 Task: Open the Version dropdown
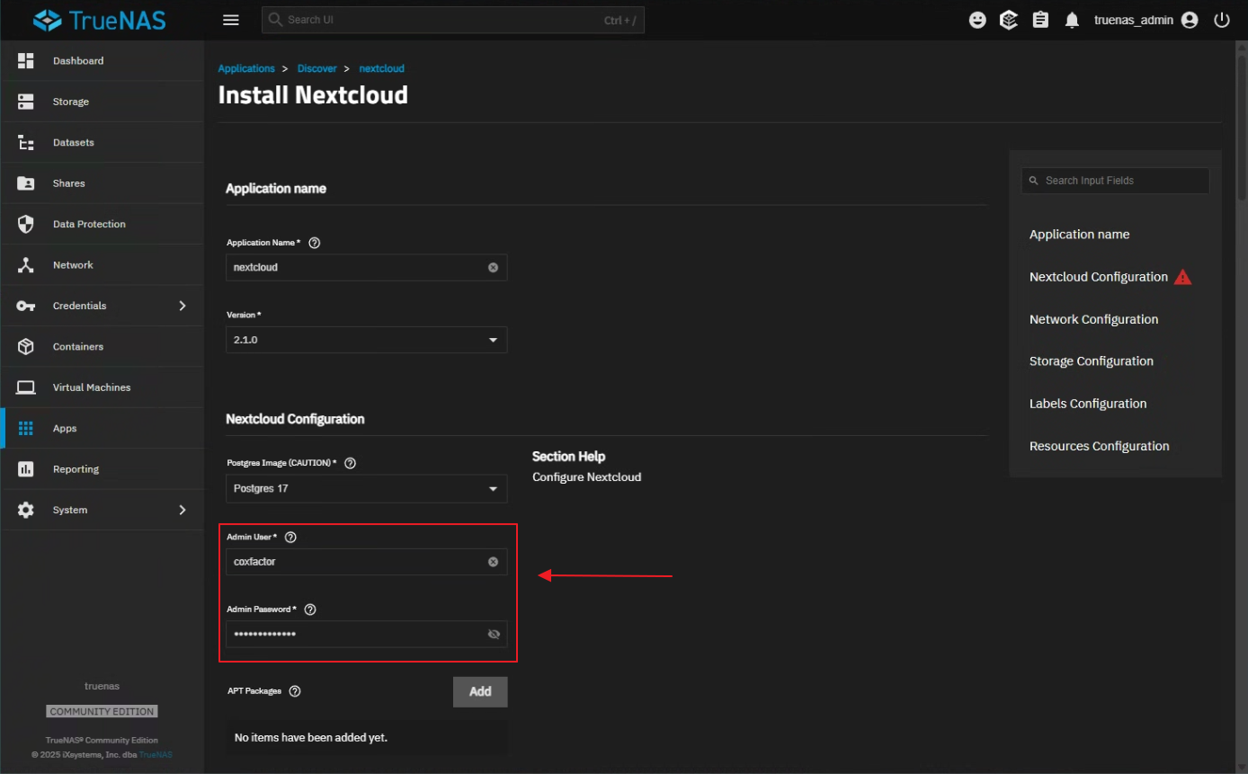[367, 340]
